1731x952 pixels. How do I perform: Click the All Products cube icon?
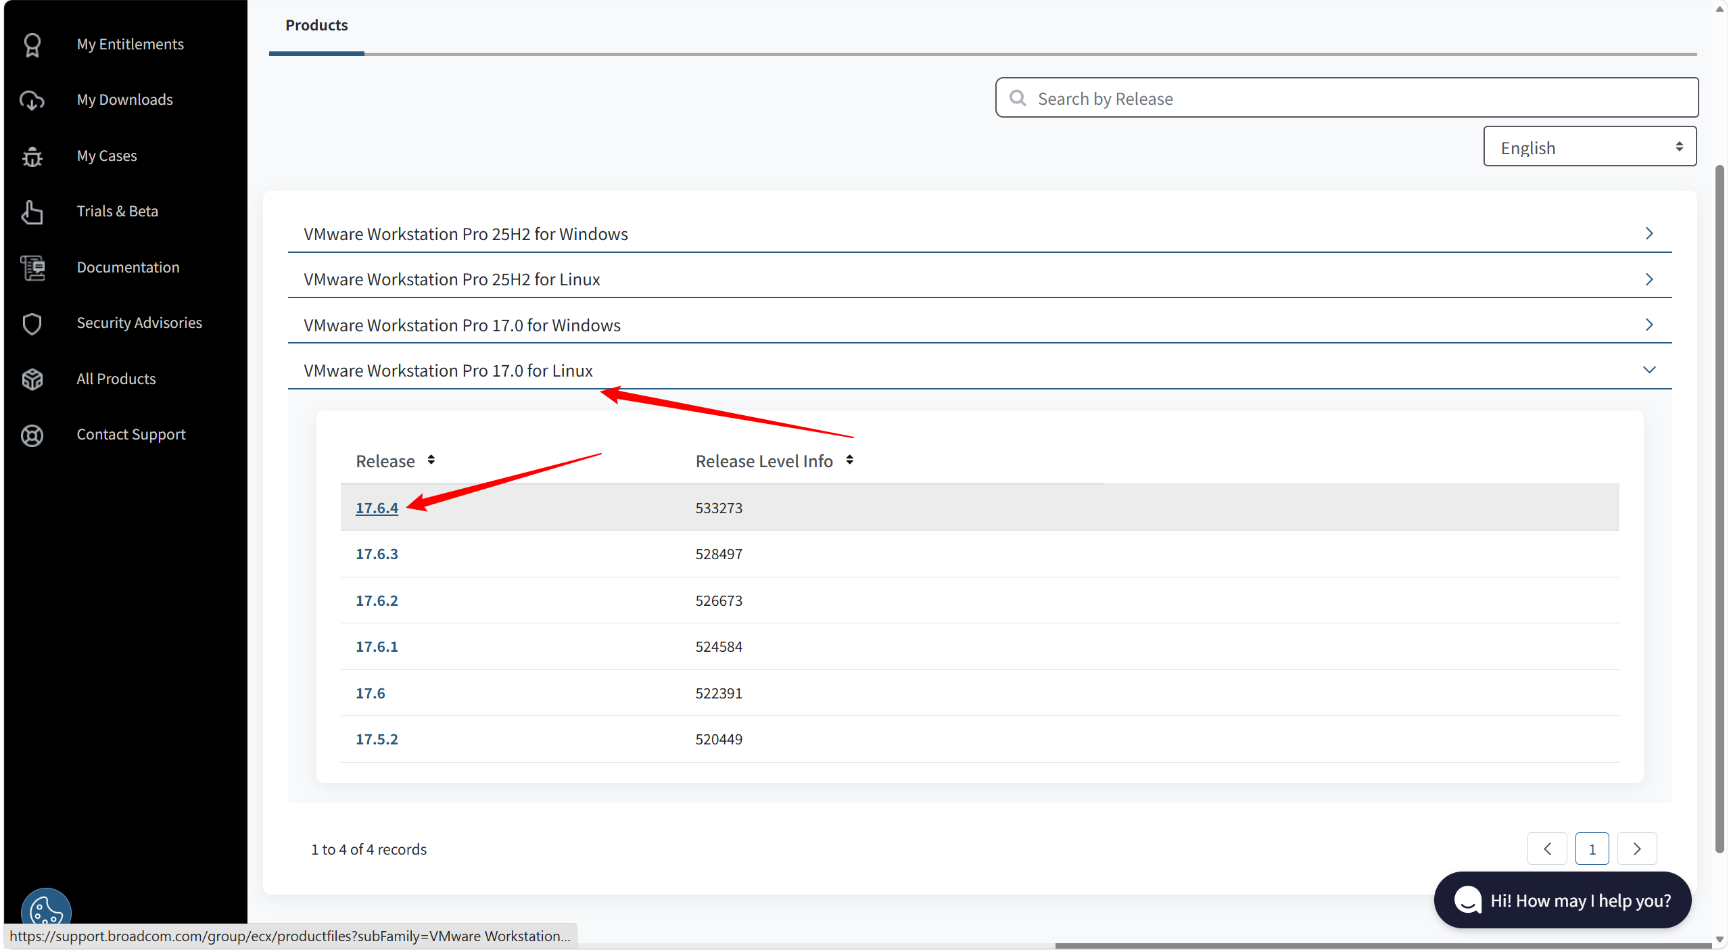pyautogui.click(x=32, y=379)
